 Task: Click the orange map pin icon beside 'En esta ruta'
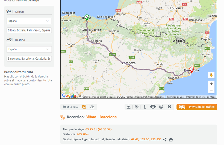click(x=84, y=107)
